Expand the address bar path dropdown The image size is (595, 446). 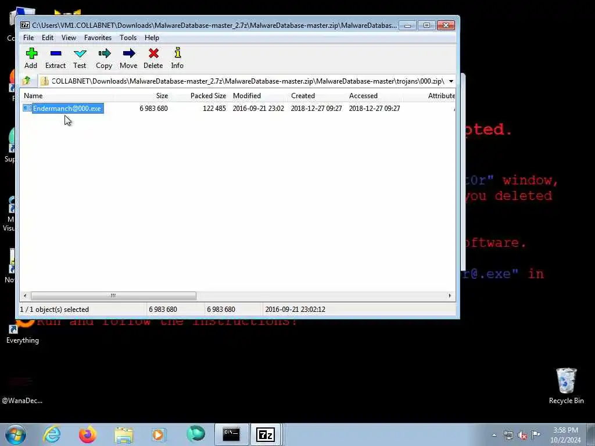point(451,81)
